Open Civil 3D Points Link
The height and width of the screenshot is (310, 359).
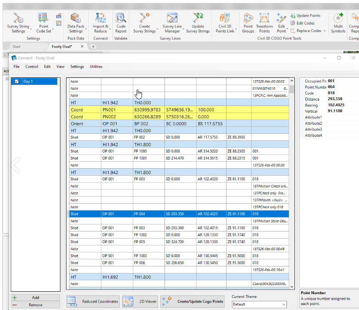(x=225, y=23)
